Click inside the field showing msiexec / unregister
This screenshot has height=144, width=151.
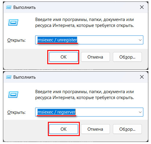[x=89, y=40]
